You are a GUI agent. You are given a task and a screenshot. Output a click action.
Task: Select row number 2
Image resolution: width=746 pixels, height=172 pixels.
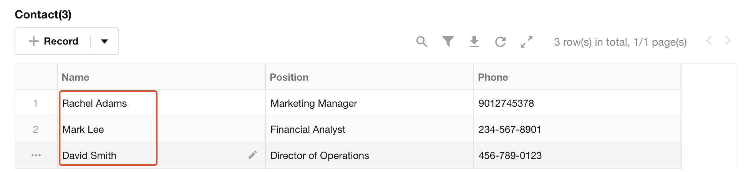coord(36,129)
